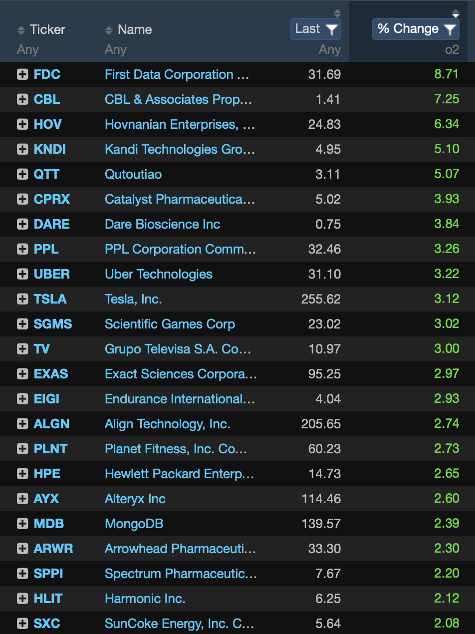The width and height of the screenshot is (475, 634).
Task: Click the % Change filter value o2
Action: click(x=452, y=50)
